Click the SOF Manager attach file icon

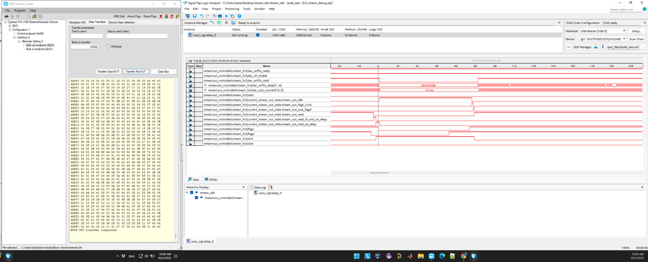[603, 47]
